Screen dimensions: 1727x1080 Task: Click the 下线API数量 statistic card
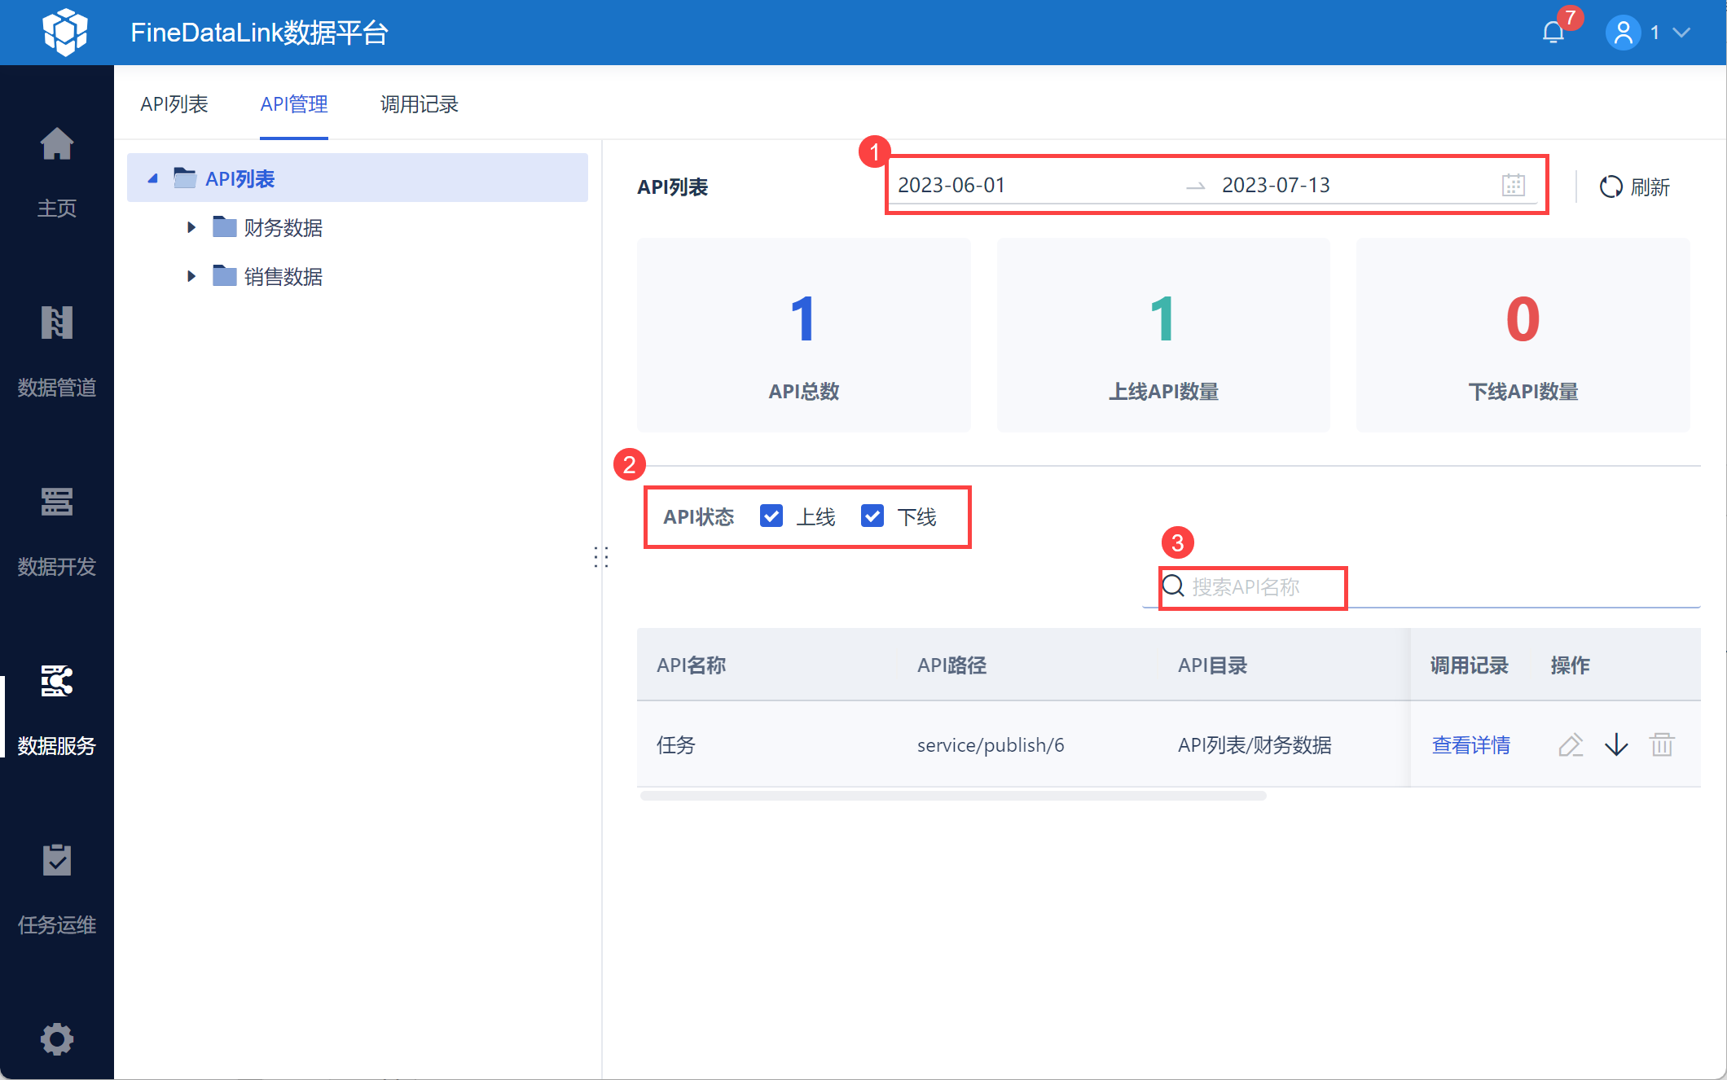point(1523,335)
